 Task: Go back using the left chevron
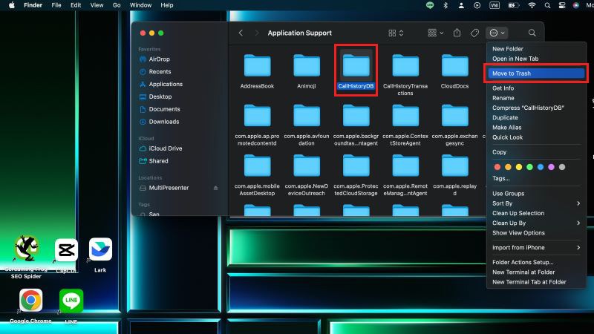click(241, 33)
